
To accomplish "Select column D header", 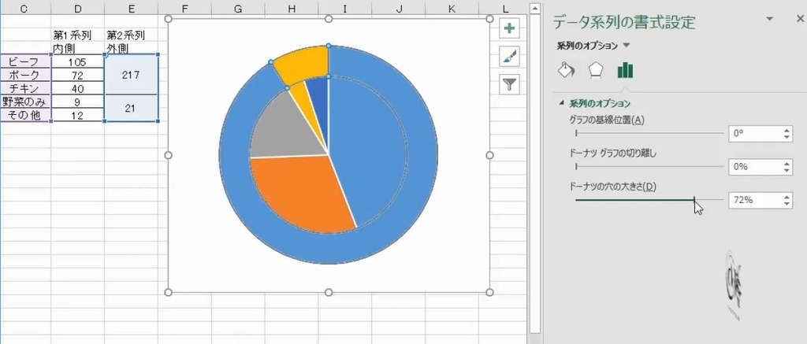I will (78, 8).
